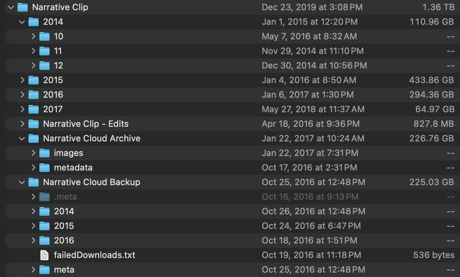Collapse the Narrative Cloud Archive folder

[22, 138]
